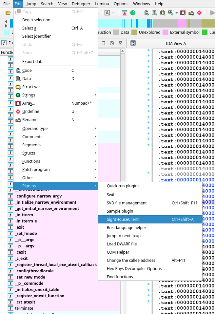Click the Code conversion toolbar icon
The width and height of the screenshot is (215, 314).
pyautogui.click(x=147, y=13)
